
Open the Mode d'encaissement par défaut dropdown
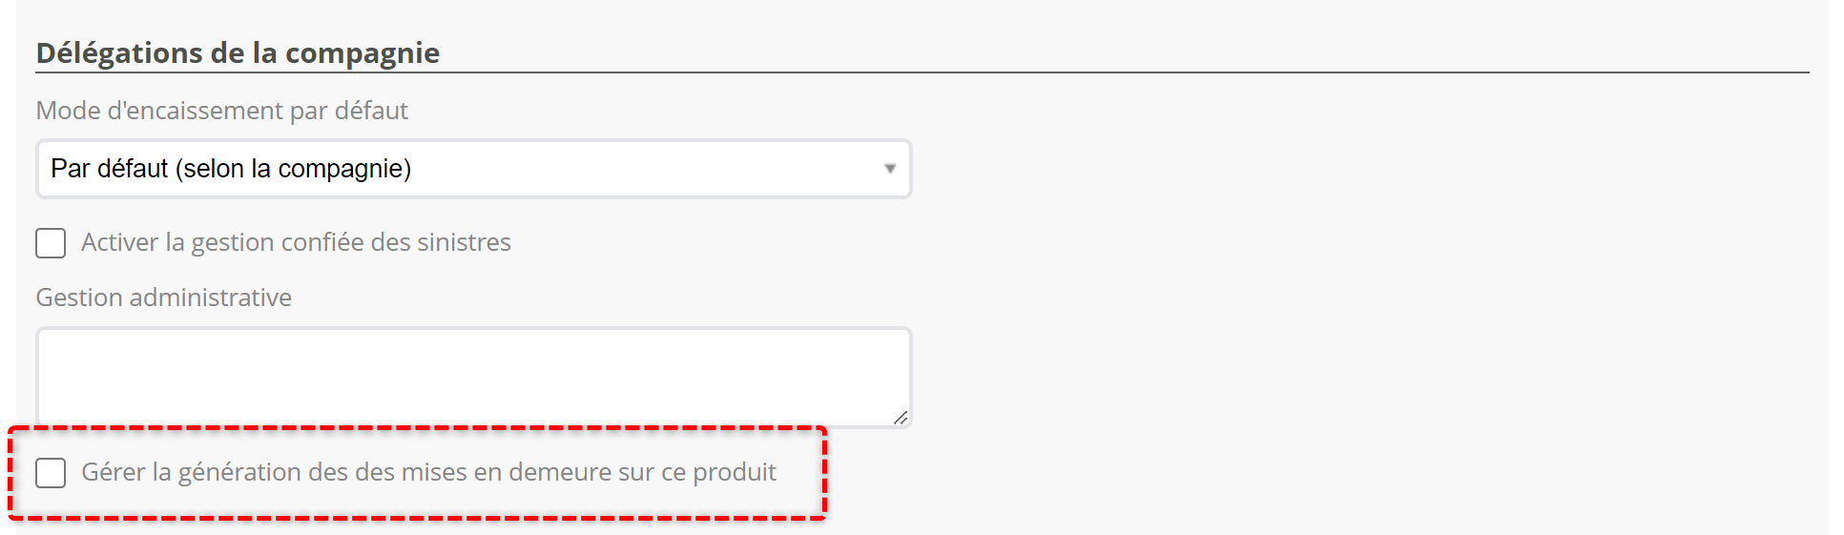473,169
